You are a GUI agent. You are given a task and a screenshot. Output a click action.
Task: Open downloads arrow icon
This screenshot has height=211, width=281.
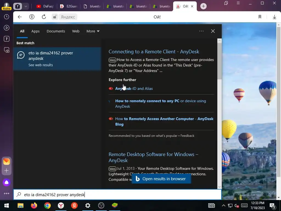coord(274,17)
